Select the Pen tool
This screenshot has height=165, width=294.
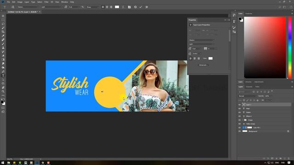[x=3, y=71]
